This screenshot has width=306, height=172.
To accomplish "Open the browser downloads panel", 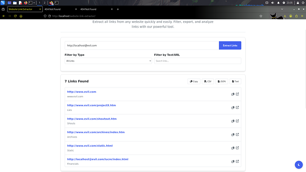I will [x=285, y=16].
